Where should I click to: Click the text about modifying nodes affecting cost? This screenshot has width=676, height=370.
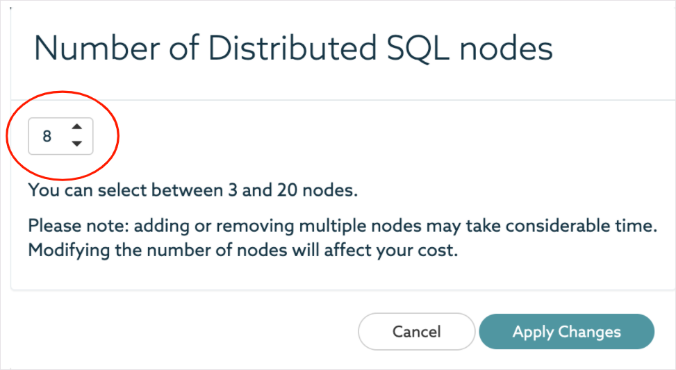click(242, 251)
